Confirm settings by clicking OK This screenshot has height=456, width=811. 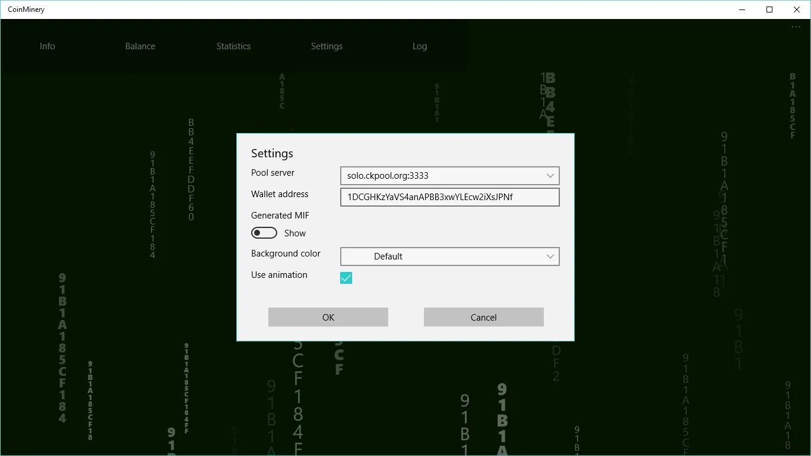(328, 316)
